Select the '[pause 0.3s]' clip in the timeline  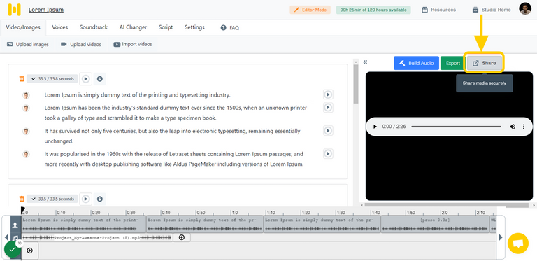[x=435, y=224]
